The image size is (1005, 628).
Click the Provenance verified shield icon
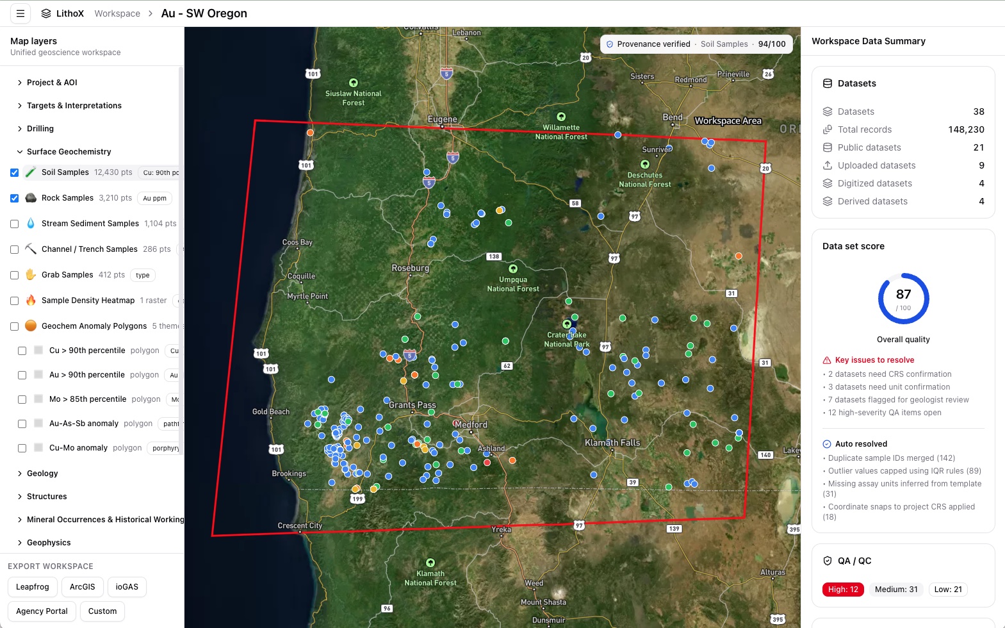click(x=610, y=44)
